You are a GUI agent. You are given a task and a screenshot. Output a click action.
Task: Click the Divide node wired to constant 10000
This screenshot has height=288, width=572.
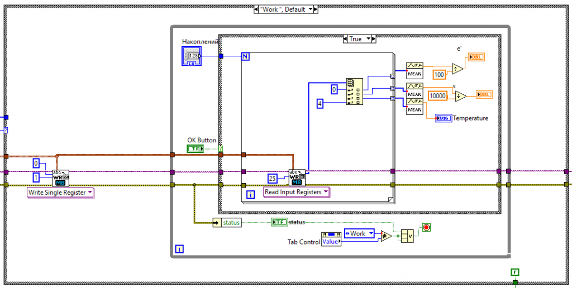tap(460, 96)
